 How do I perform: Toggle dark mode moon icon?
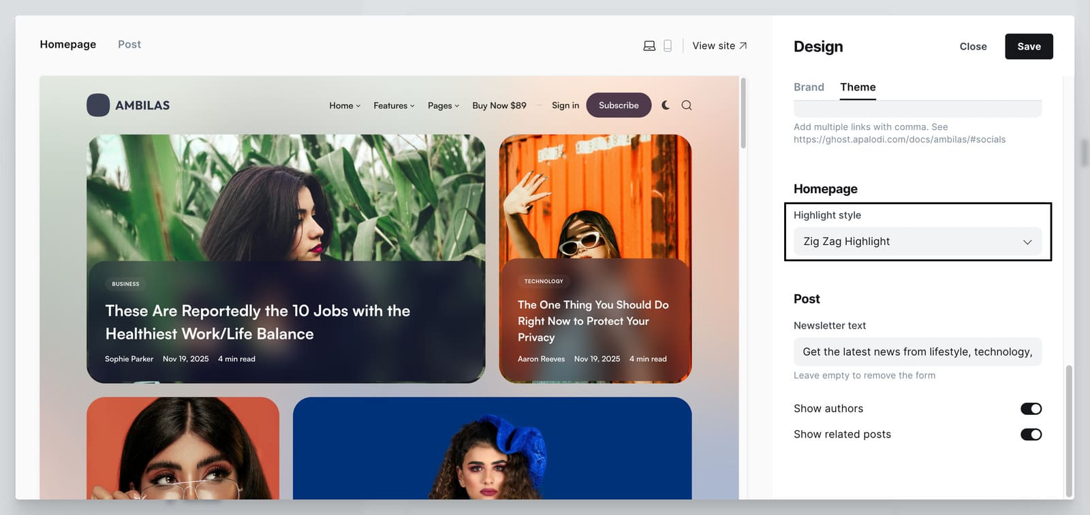pos(666,105)
